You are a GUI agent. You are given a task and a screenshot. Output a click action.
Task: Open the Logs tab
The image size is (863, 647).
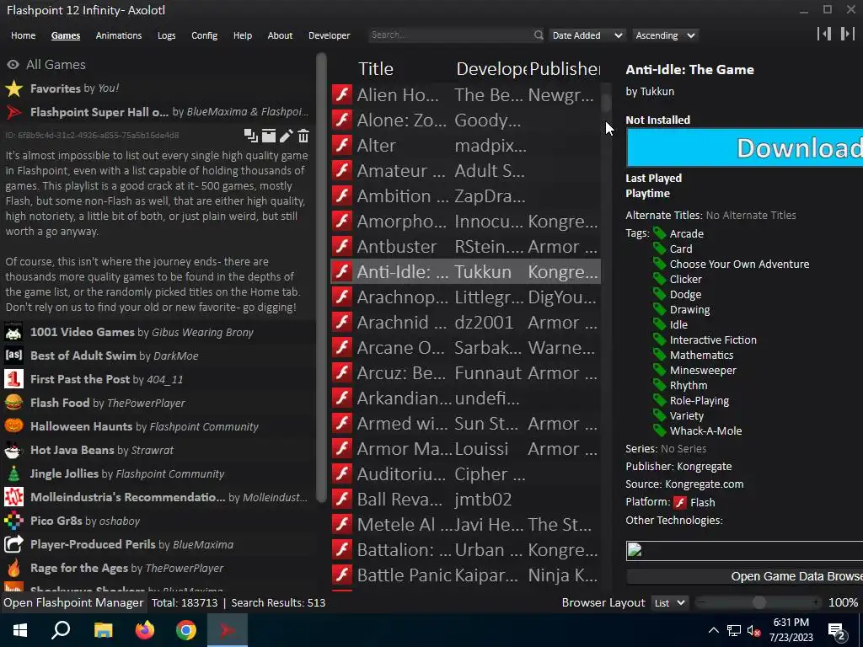[x=166, y=35]
